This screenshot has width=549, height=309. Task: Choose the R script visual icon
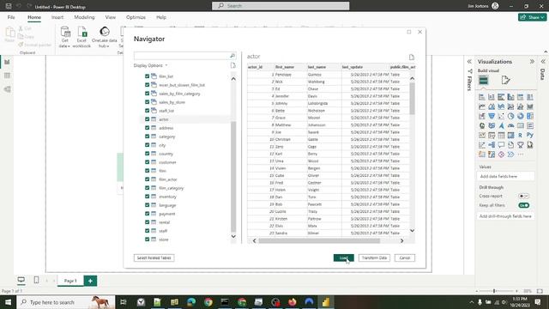(x=521, y=136)
